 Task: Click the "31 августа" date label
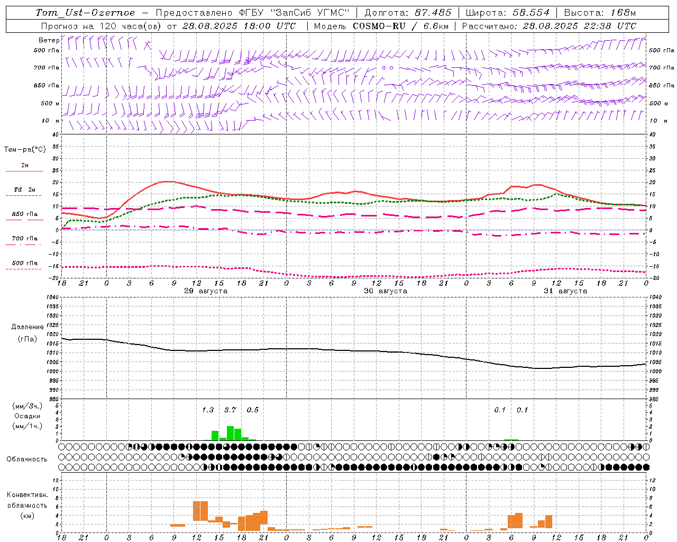pos(565,291)
